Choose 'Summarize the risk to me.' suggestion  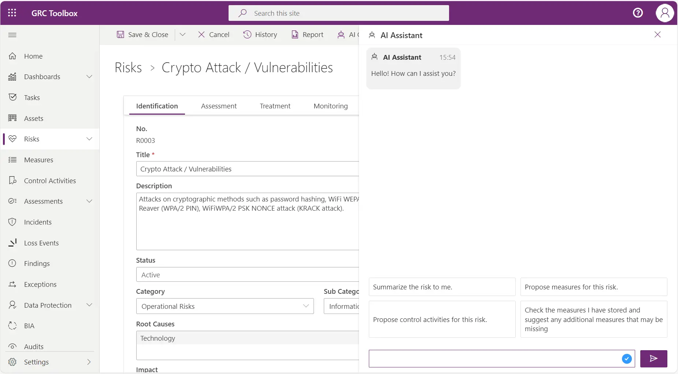(442, 287)
